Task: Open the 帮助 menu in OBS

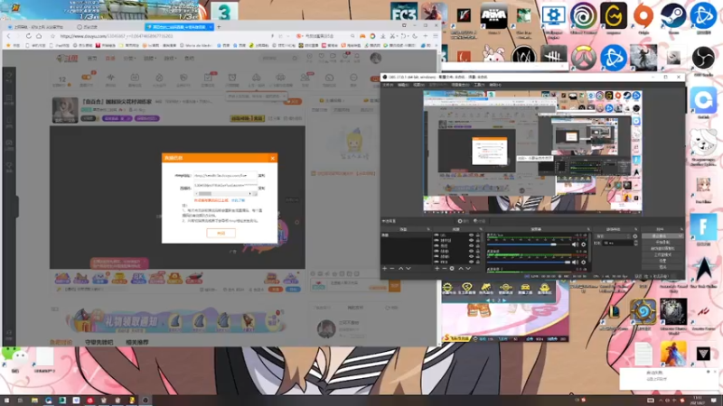Action: [x=494, y=85]
